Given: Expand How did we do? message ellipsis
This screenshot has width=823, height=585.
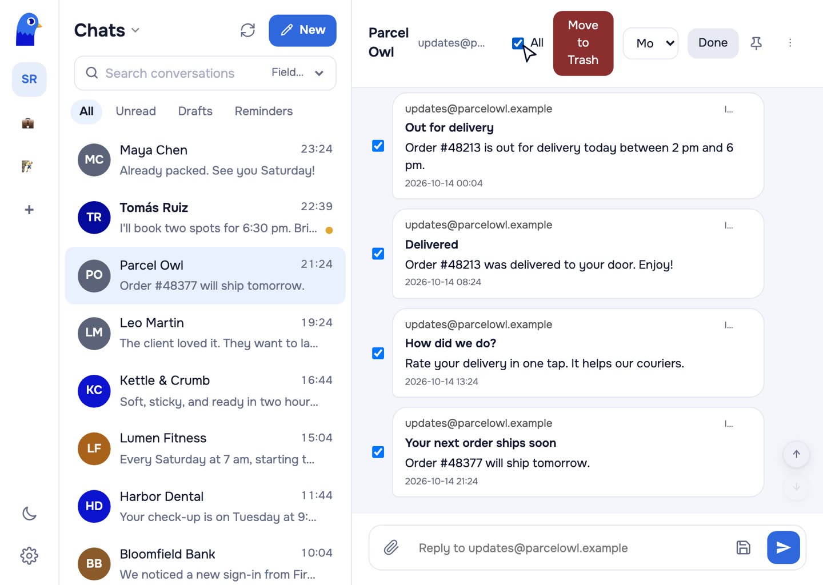Looking at the screenshot, I should click(729, 324).
